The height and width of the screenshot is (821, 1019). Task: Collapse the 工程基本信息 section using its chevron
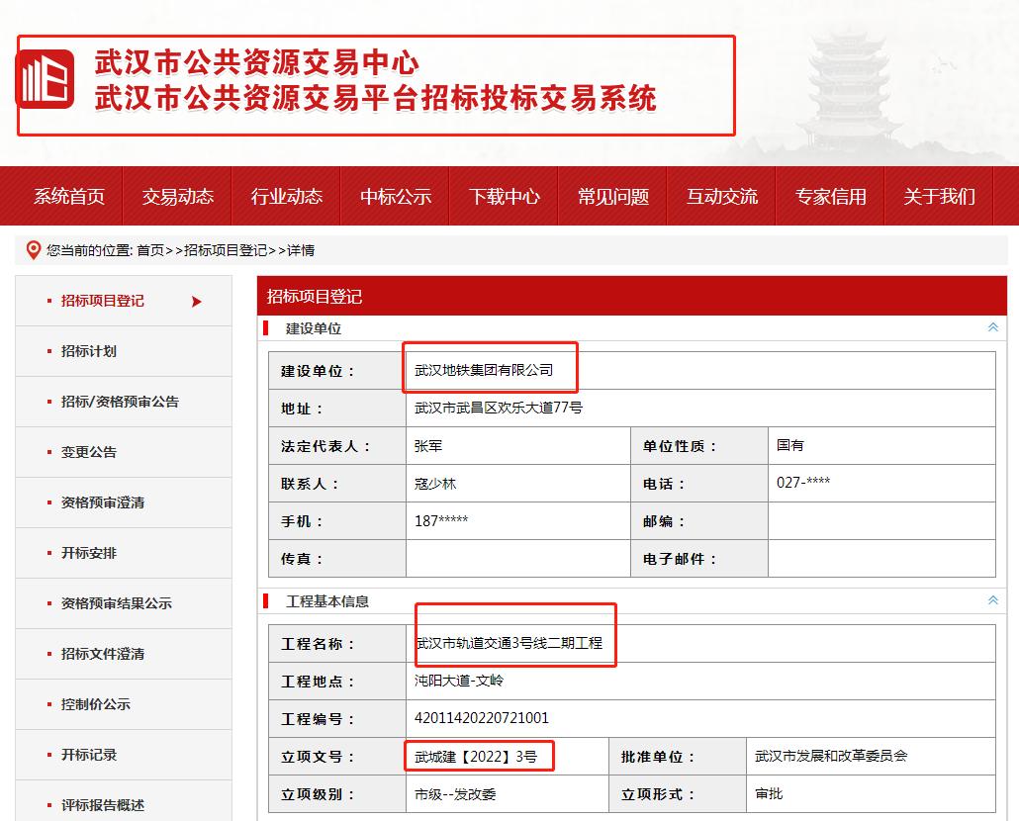coord(992,600)
